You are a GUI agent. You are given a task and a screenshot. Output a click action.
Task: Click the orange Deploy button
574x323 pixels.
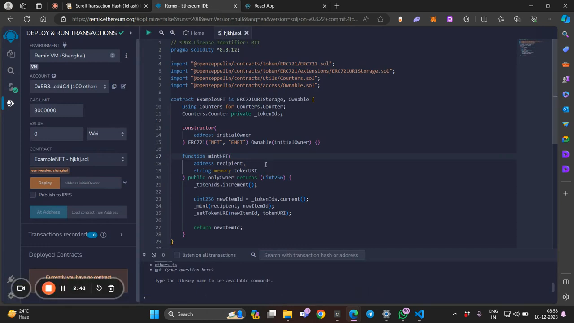pyautogui.click(x=45, y=183)
